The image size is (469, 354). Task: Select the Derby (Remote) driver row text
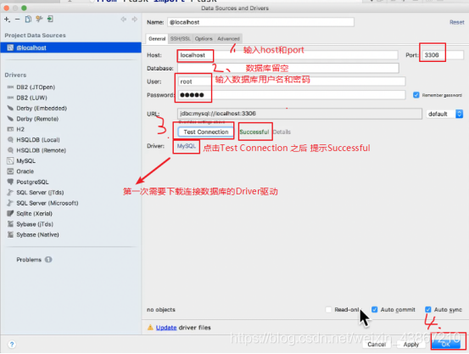tap(37, 119)
